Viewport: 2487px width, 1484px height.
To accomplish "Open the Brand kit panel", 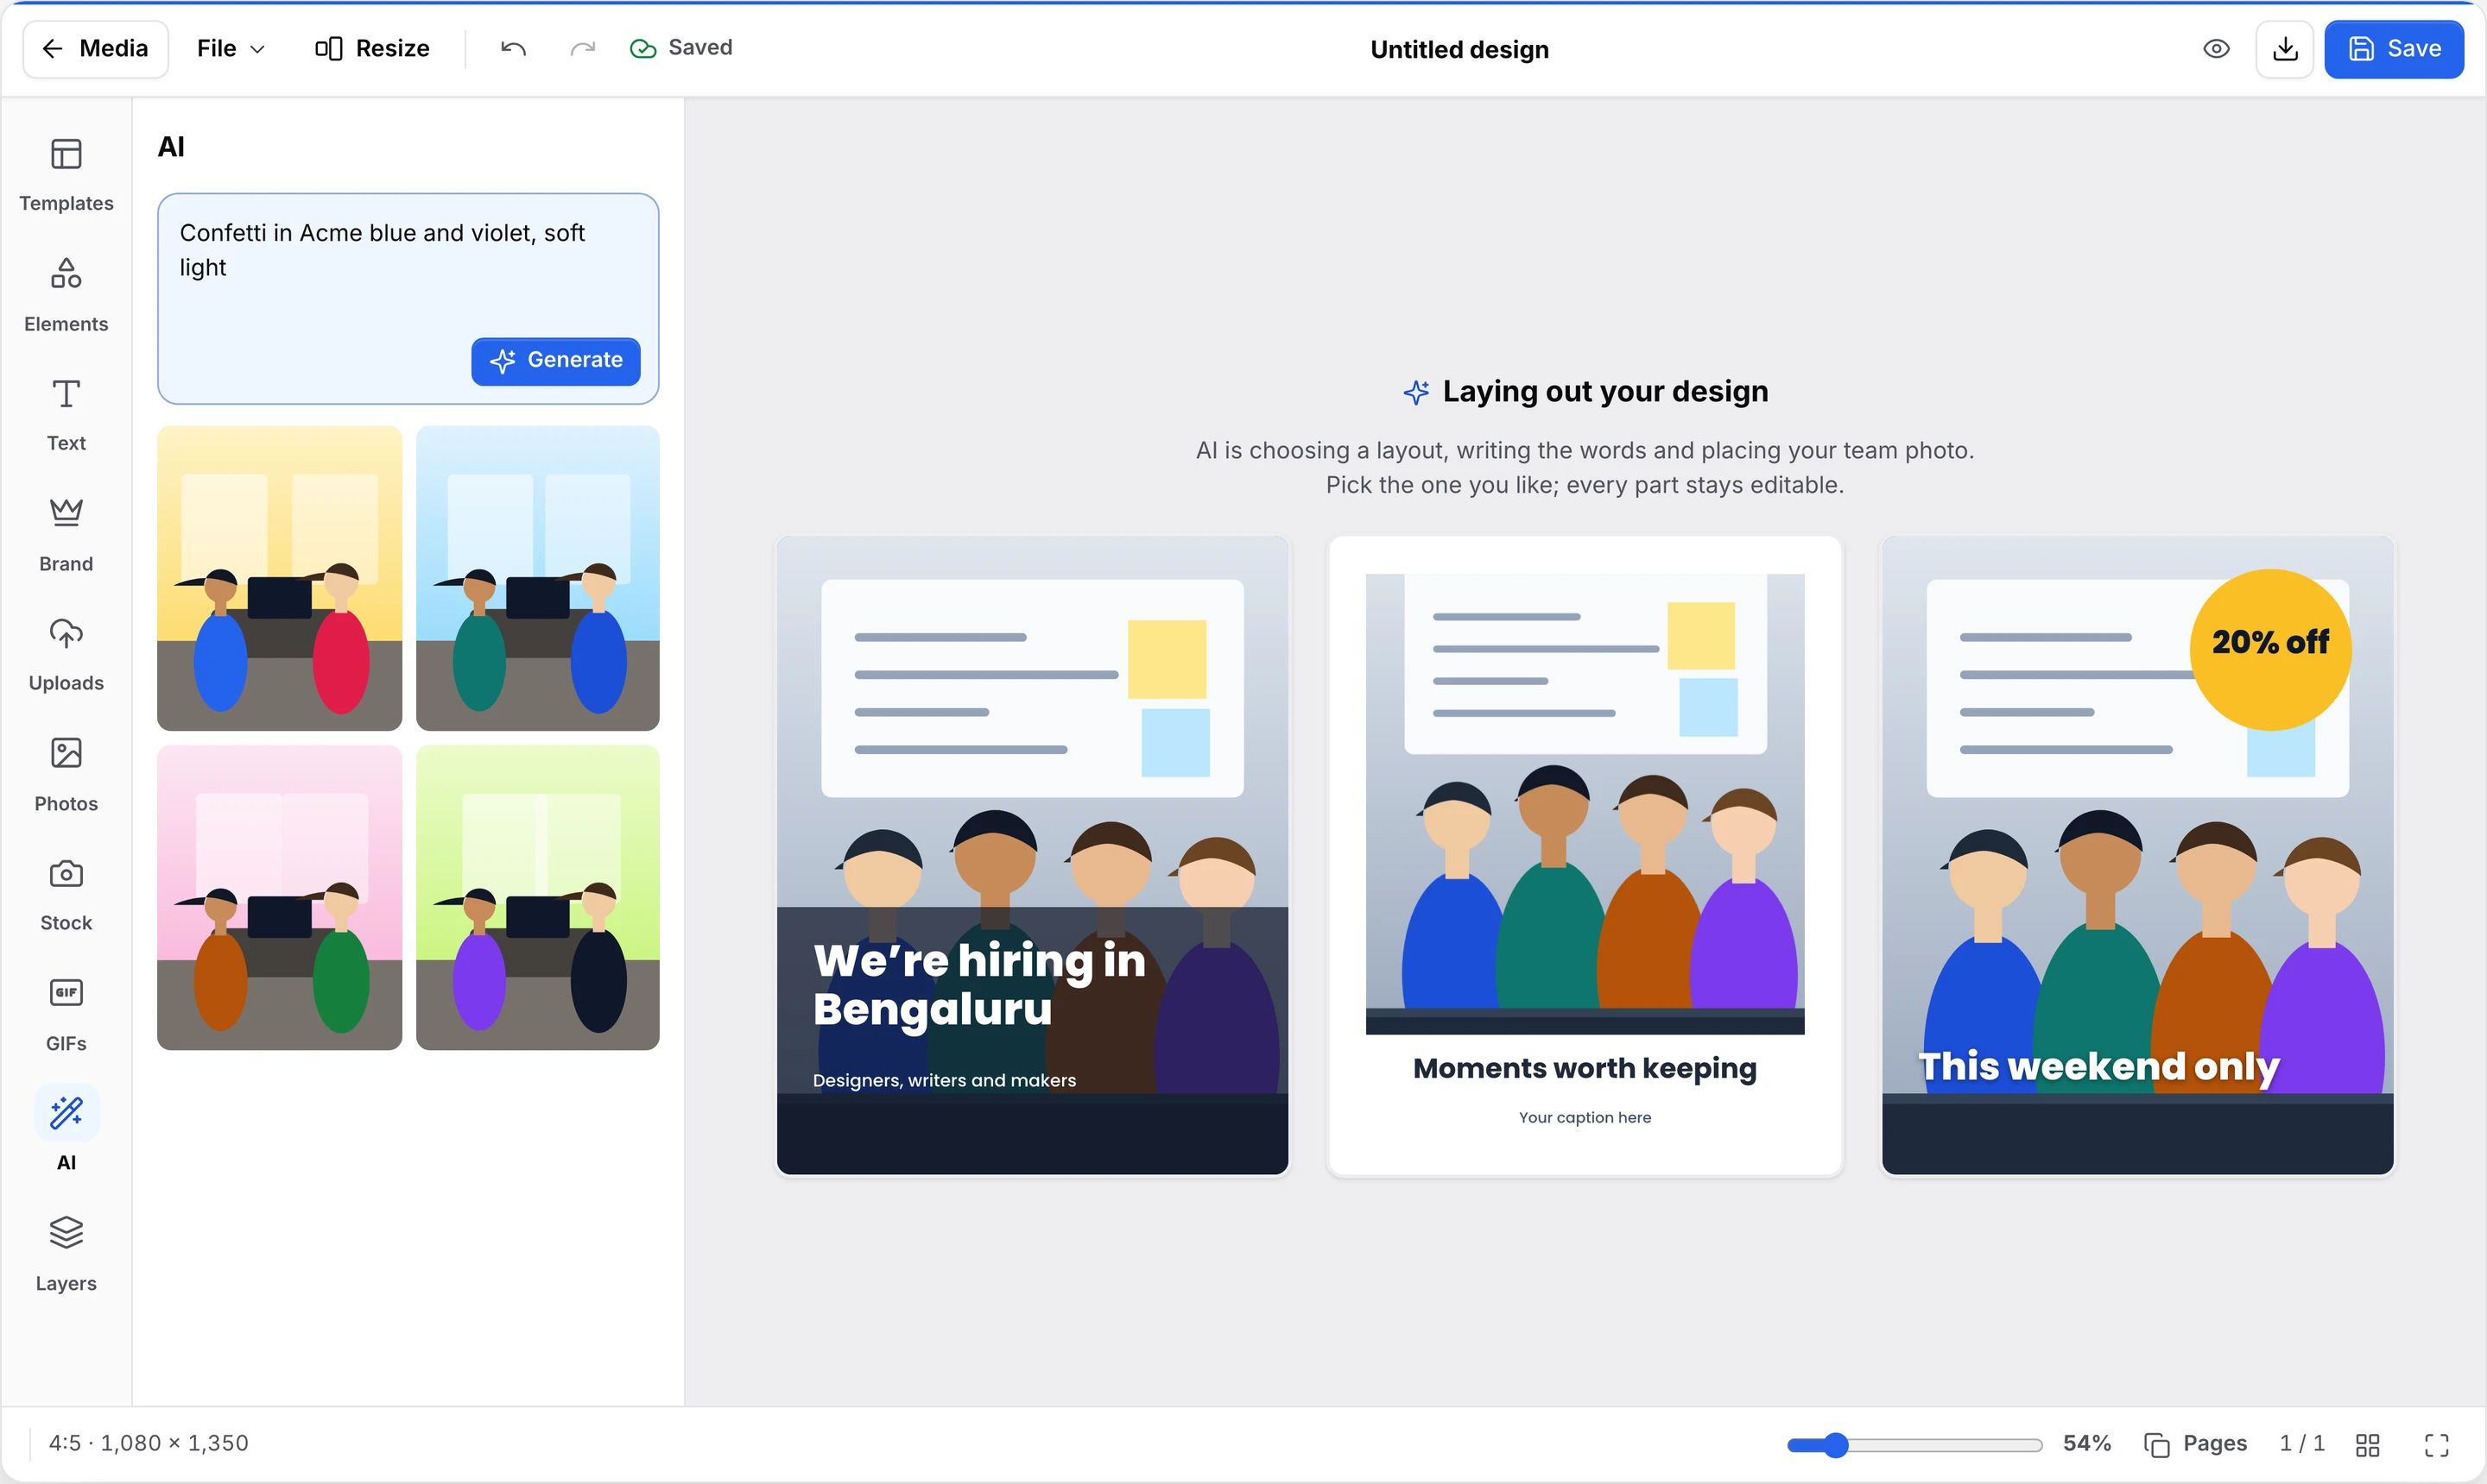I will tap(66, 534).
